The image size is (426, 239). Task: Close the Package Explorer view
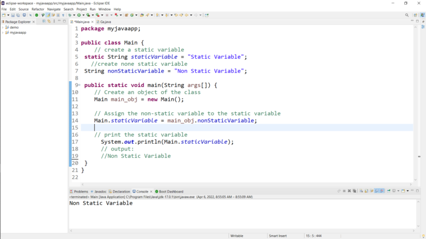(34, 22)
